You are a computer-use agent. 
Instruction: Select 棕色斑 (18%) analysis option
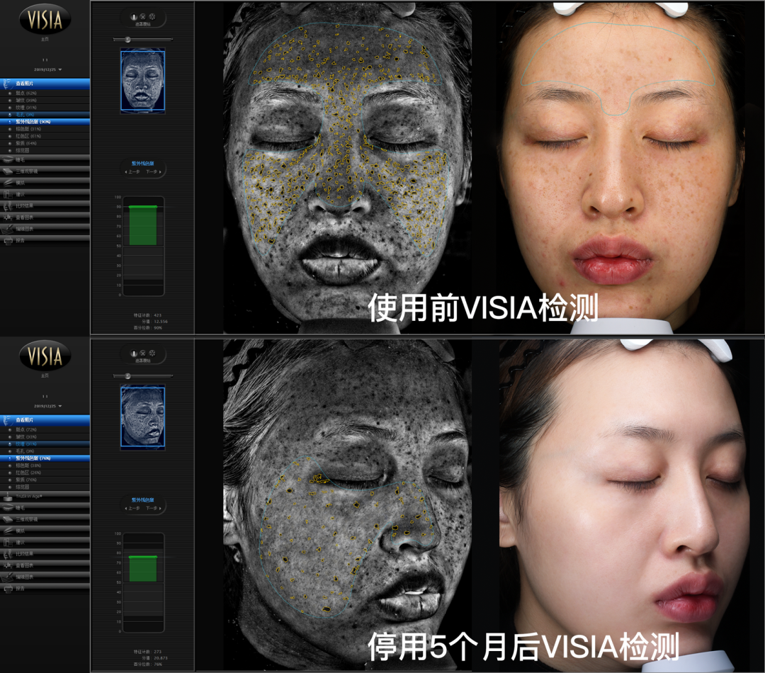click(x=45, y=465)
